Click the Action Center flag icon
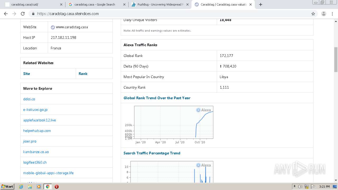The image size is (338, 190). (x=313, y=187)
